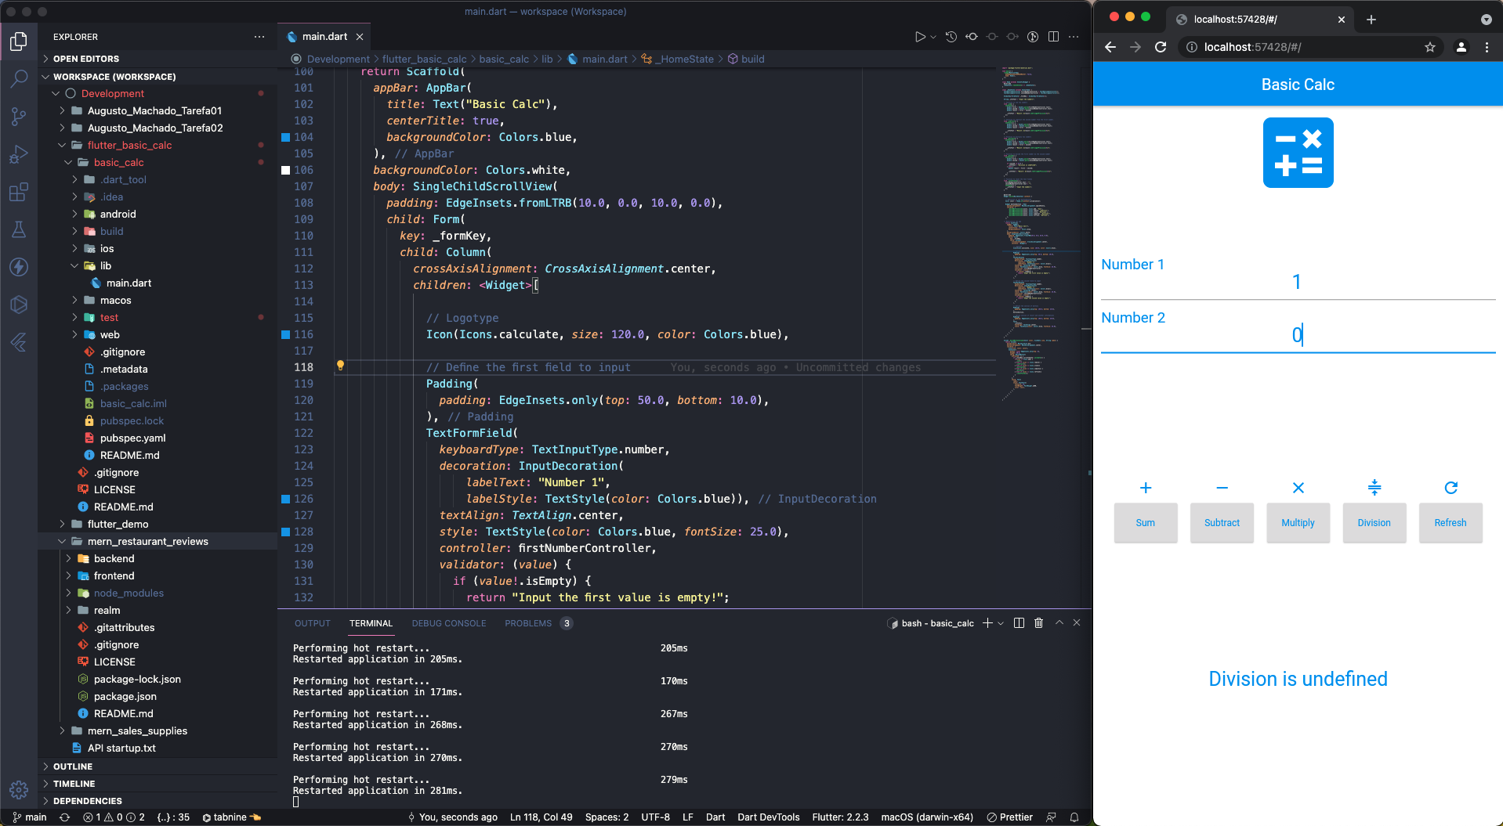Kill the terminal with the trash icon
The height and width of the screenshot is (826, 1503).
click(x=1039, y=623)
